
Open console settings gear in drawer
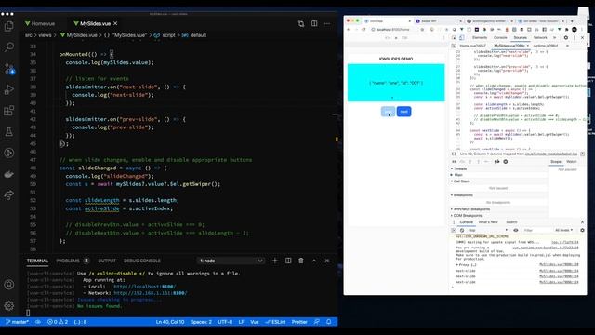[583, 230]
